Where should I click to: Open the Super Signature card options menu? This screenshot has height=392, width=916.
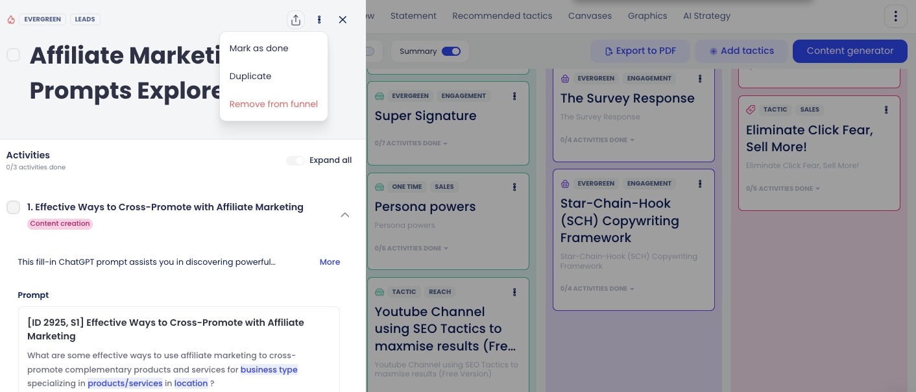[514, 96]
